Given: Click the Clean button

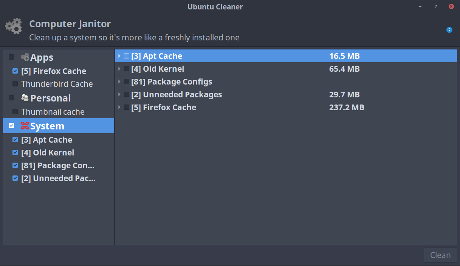Looking at the screenshot, I should pos(440,255).
